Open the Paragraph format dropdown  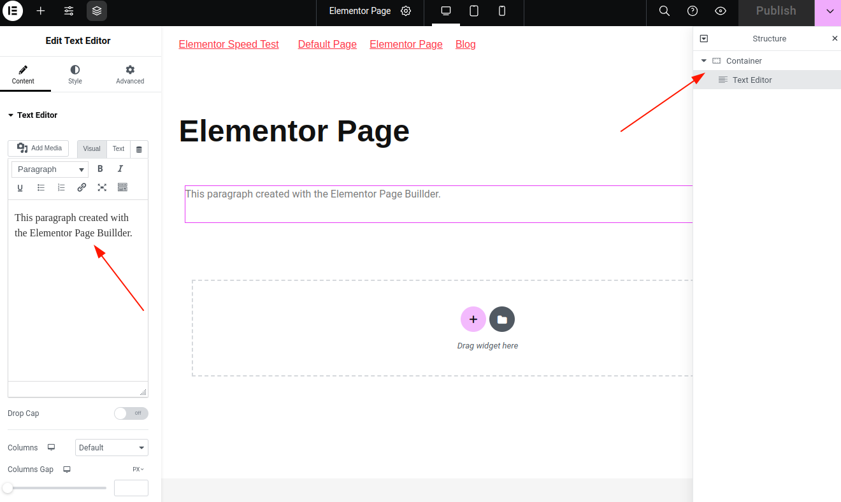pyautogui.click(x=50, y=169)
